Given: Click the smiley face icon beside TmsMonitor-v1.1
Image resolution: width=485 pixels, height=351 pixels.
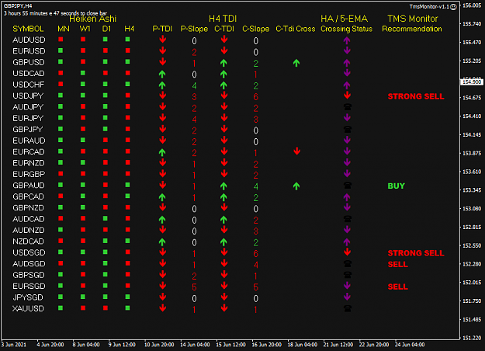Looking at the screenshot, I should tap(453, 6).
